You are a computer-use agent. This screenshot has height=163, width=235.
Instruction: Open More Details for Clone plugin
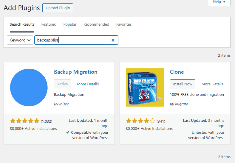[x=212, y=84]
